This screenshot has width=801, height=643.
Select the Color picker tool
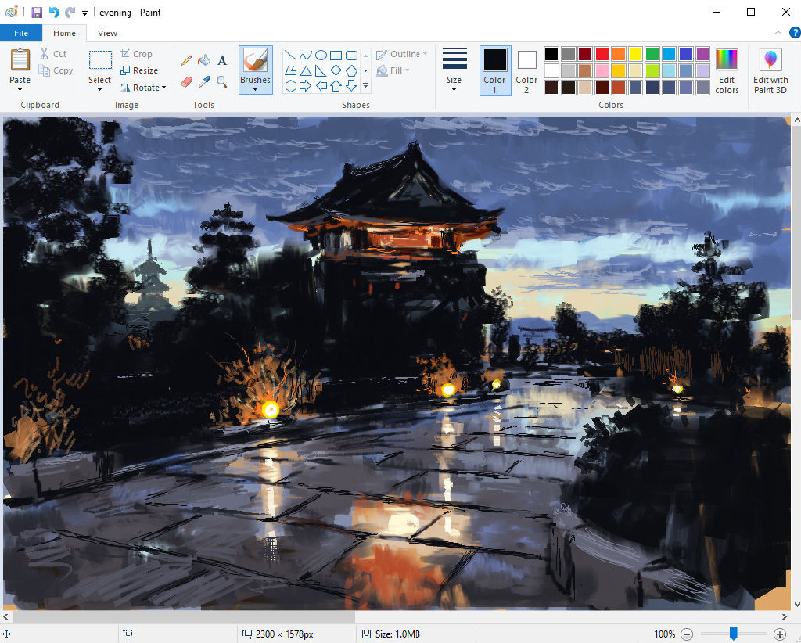click(x=203, y=81)
